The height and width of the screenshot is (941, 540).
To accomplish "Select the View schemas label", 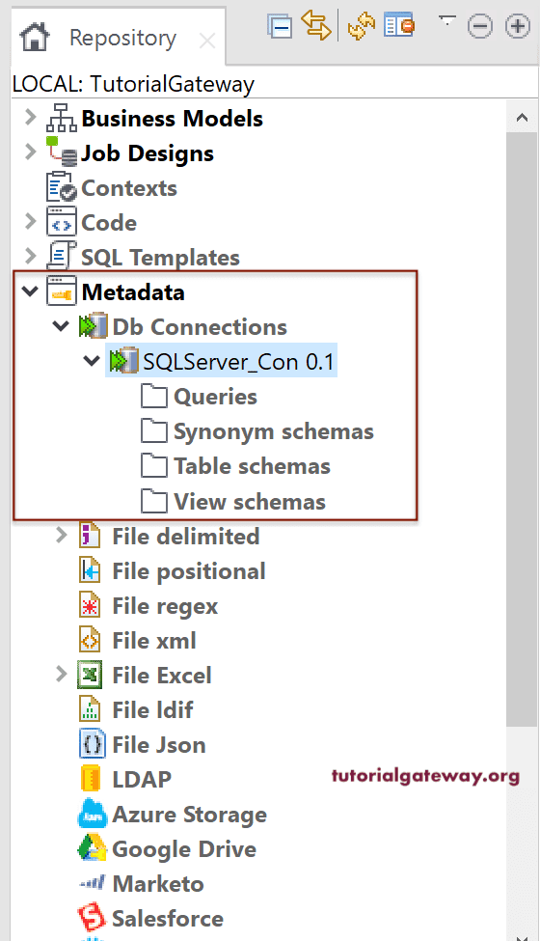I will (x=250, y=502).
